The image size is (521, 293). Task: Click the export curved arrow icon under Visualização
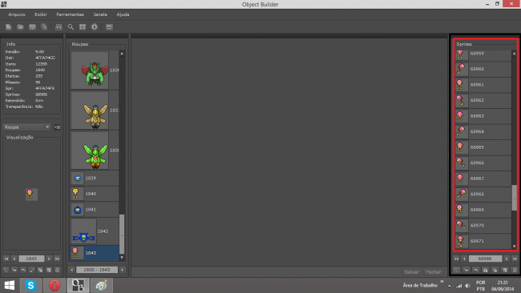[x=23, y=270]
